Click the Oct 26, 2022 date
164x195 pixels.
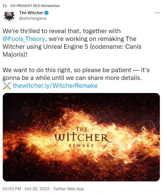point(37,189)
